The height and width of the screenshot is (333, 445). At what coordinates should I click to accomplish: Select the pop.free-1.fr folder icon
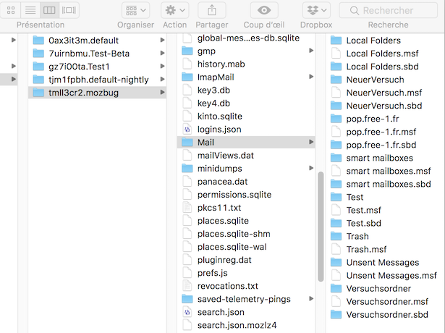click(x=336, y=119)
